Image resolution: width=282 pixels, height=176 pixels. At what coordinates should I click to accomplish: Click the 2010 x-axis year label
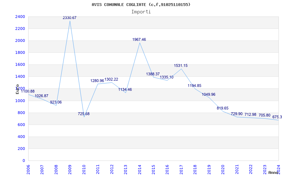pos(84,169)
